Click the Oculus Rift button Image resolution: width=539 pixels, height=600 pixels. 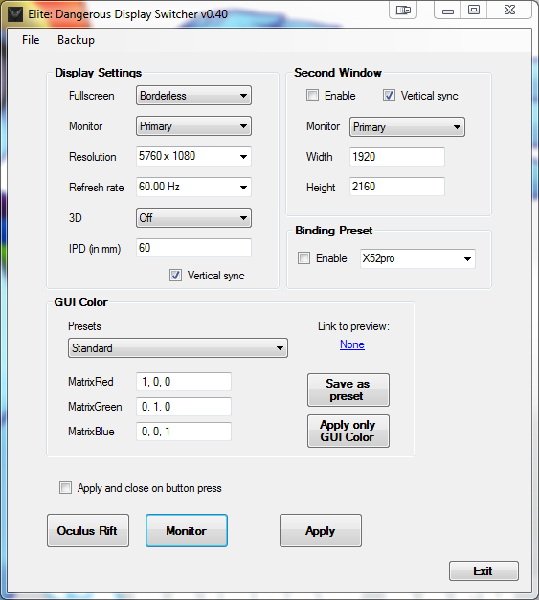click(x=88, y=531)
